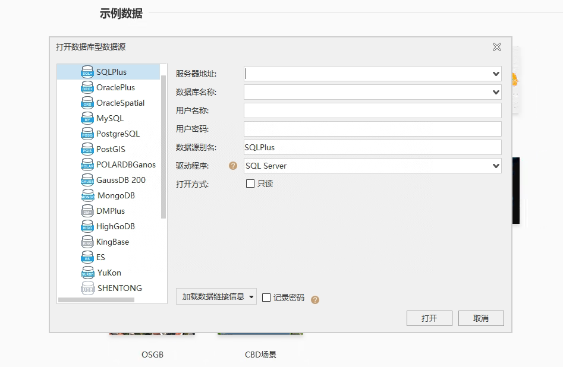Choose the POLARDBGanos database icon
The image size is (563, 367).
point(87,164)
